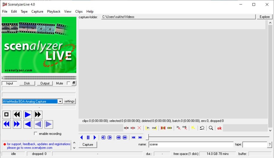This screenshot has height=158, width=274.
Task: Tick the Mute checkbox
Action: 68,83
